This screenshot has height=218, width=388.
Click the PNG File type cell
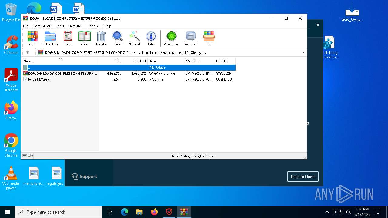coord(156,79)
